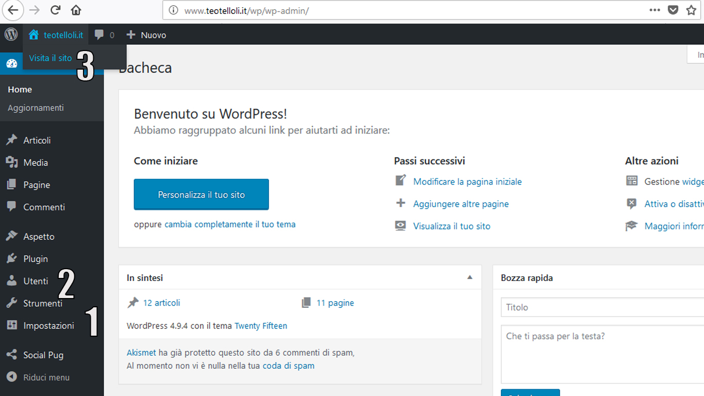
Task: Click the WordPress logo icon
Action: point(11,35)
